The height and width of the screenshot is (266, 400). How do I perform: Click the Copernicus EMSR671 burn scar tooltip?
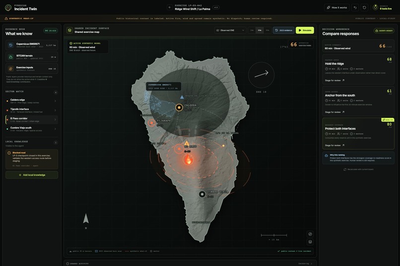click(163, 86)
